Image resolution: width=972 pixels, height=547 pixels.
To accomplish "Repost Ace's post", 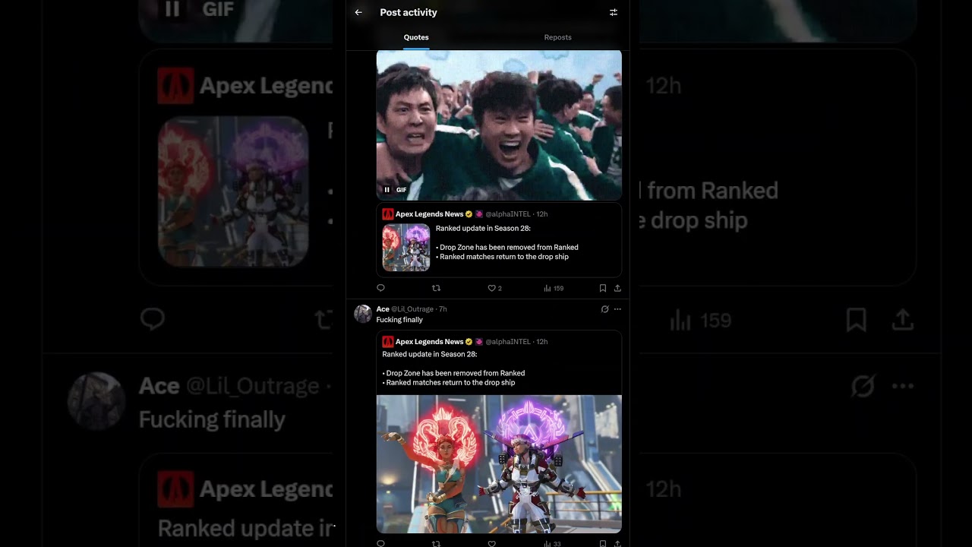I will [436, 543].
